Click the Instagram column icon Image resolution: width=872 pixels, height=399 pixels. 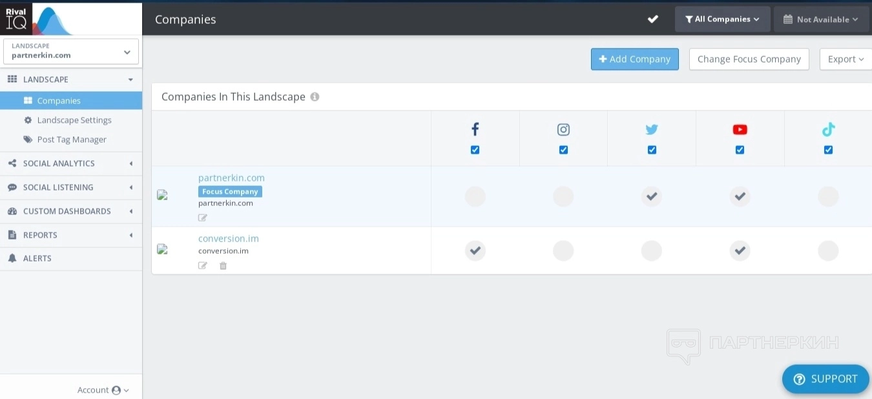pyautogui.click(x=563, y=130)
